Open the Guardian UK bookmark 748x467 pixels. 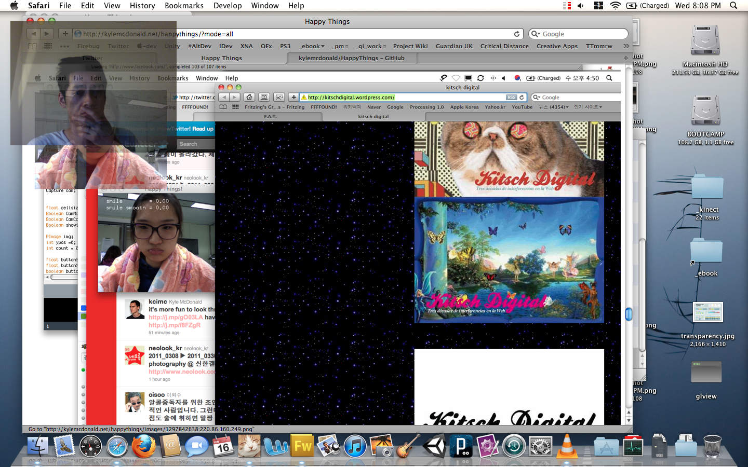(x=453, y=46)
